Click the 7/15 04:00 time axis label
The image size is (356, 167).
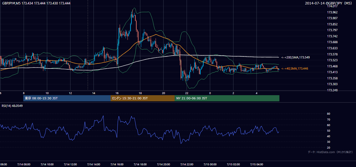[x=257, y=164]
